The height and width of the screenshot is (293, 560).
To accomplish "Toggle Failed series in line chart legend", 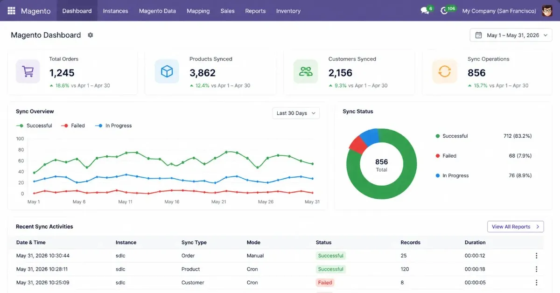I will click(x=73, y=126).
